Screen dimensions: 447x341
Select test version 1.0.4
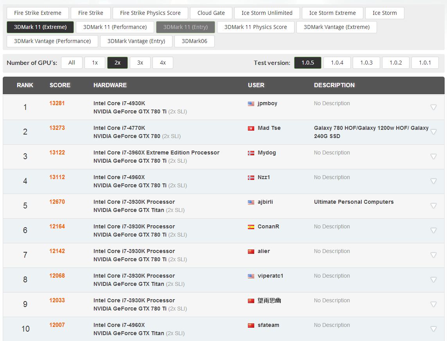pos(337,63)
